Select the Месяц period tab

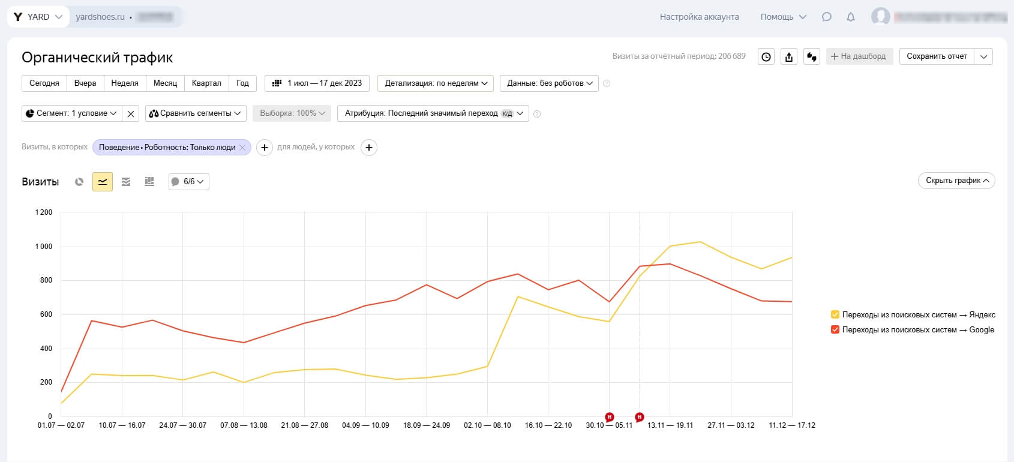[x=165, y=83]
